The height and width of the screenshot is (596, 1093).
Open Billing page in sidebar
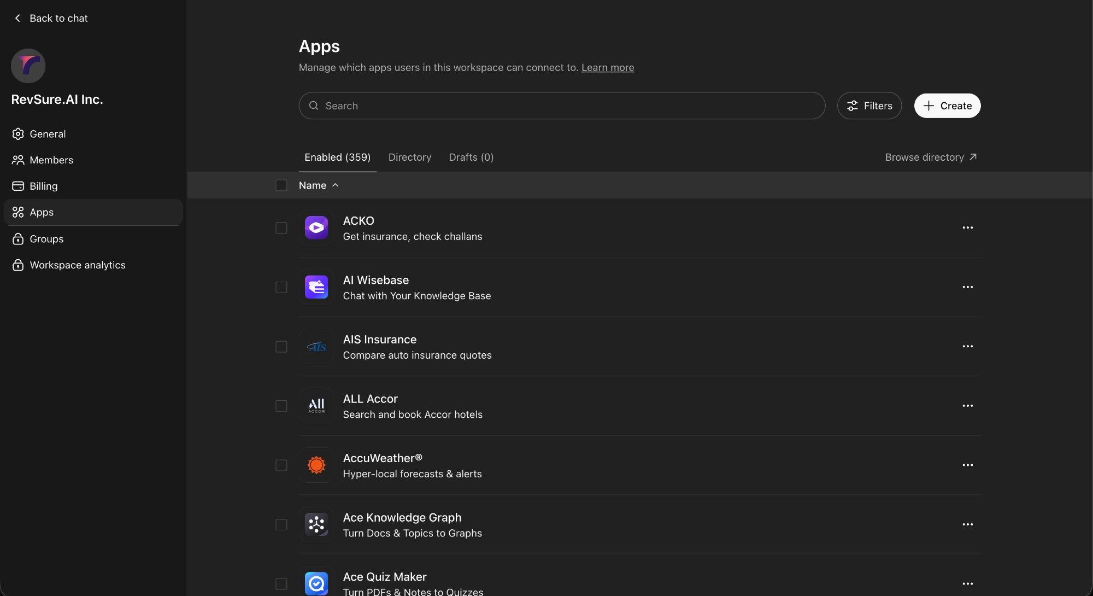coord(93,186)
